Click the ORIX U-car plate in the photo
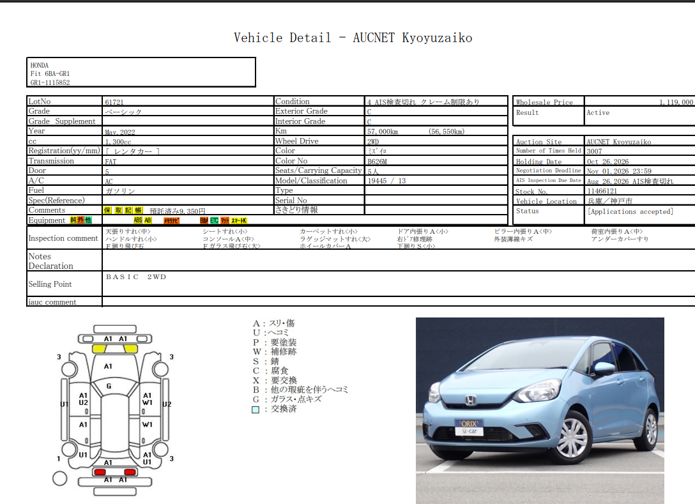Viewport: 695px width, 504px height. (x=470, y=427)
